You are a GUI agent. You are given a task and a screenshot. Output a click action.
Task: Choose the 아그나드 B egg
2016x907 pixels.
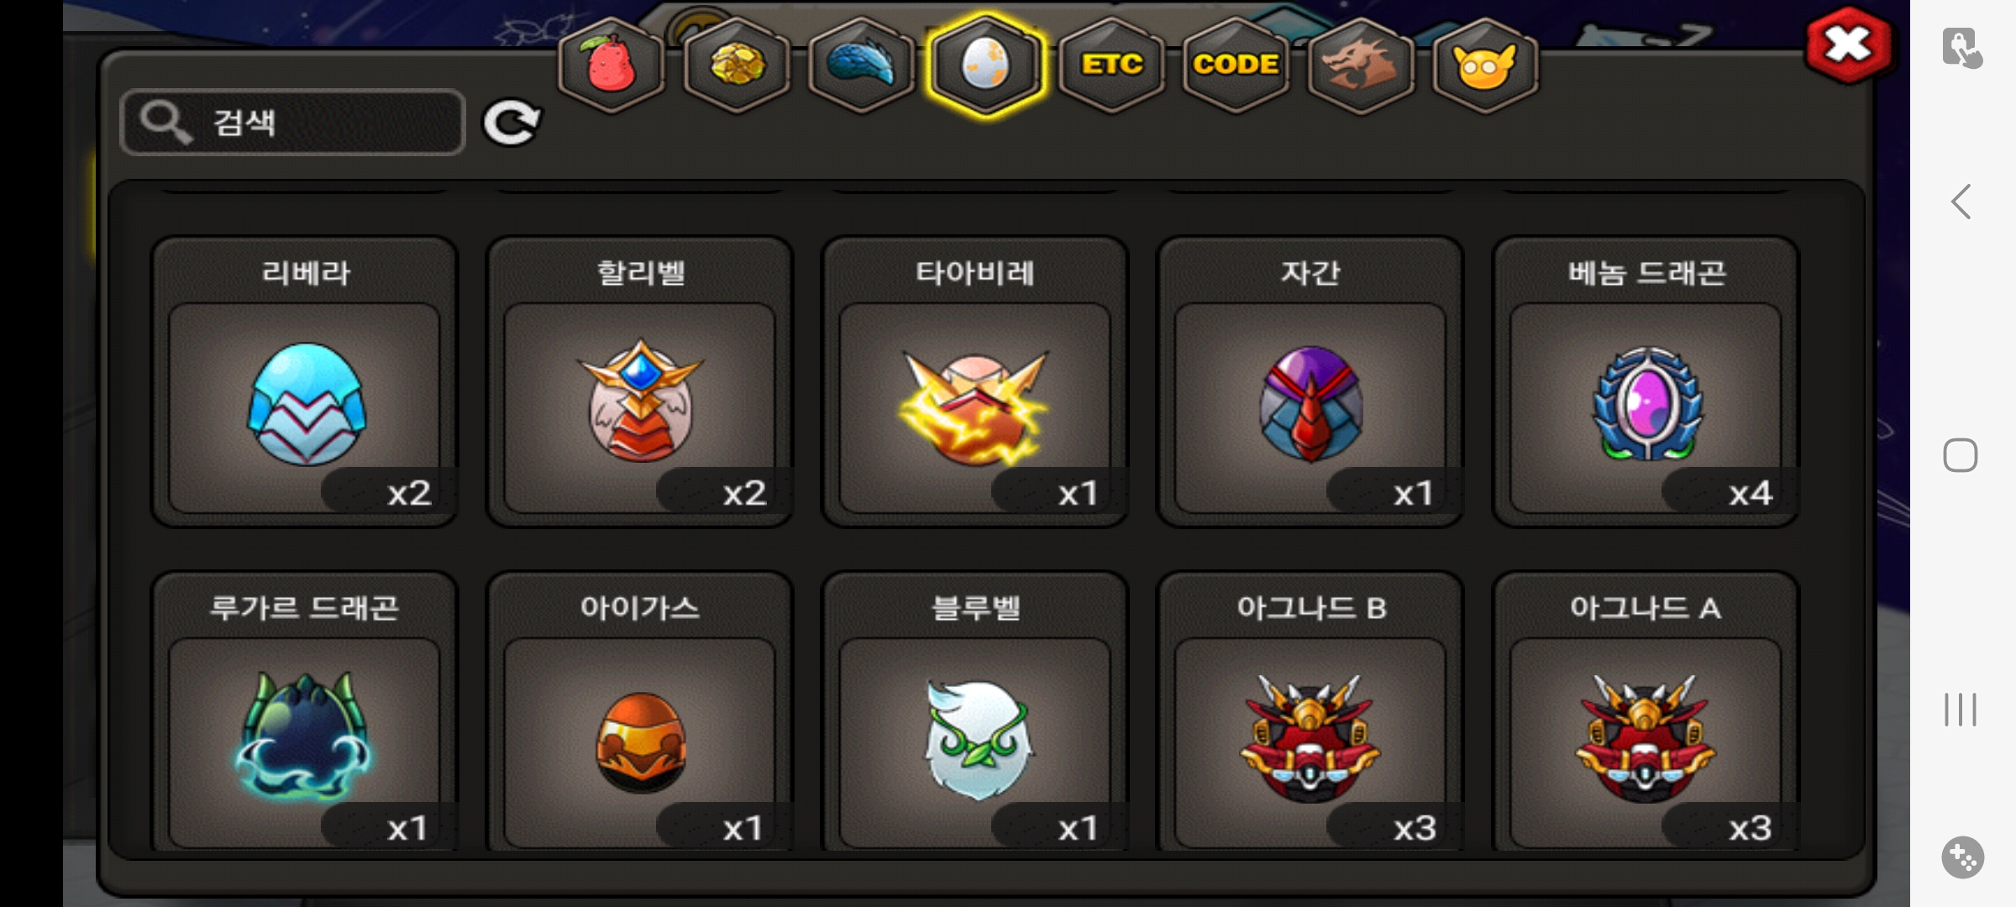point(1310,712)
